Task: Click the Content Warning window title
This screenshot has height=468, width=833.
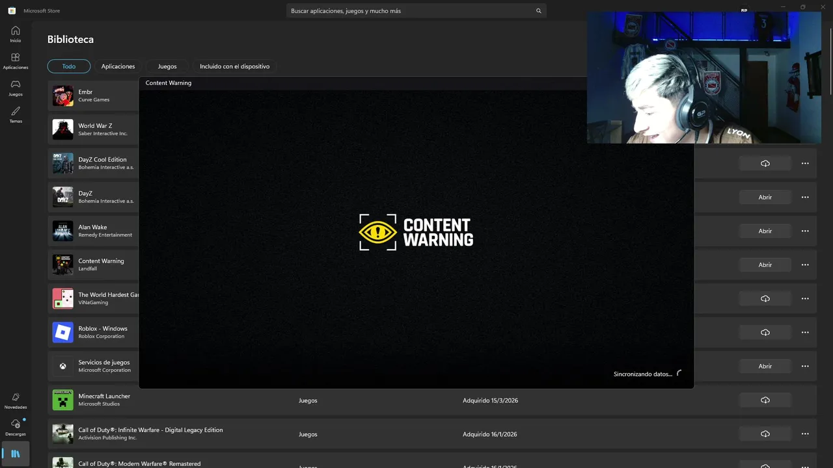Action: coord(169,83)
